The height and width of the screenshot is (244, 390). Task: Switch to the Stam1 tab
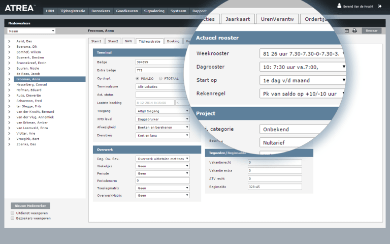96,41
